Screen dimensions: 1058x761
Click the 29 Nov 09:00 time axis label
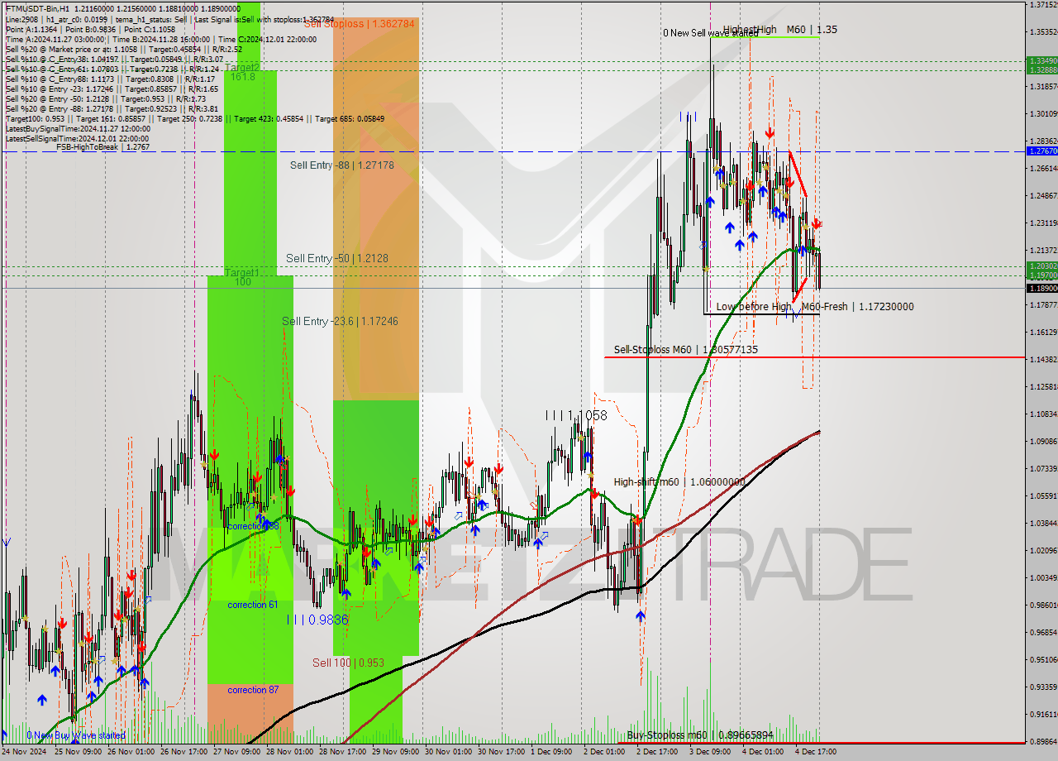pyautogui.click(x=395, y=753)
